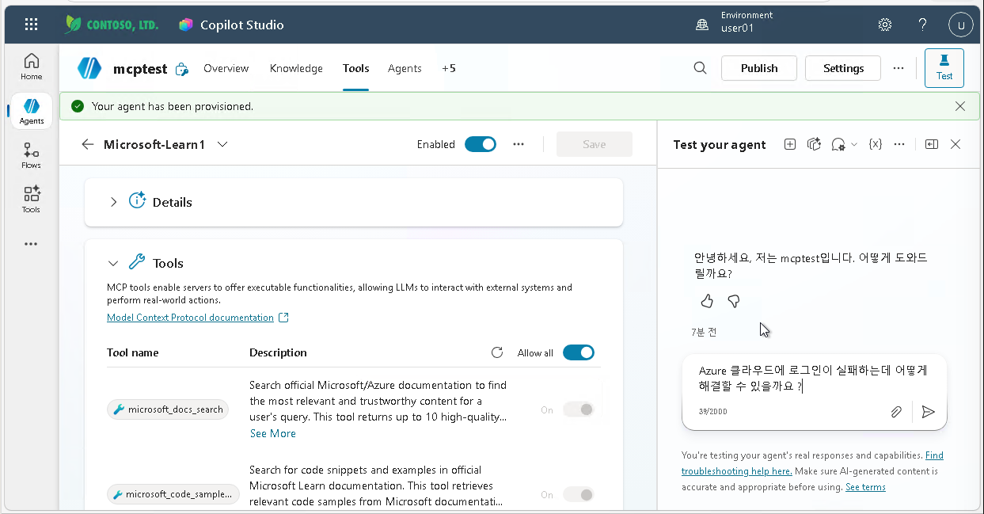This screenshot has height=514, width=984.
Task: Refresh the tools list
Action: (497, 352)
